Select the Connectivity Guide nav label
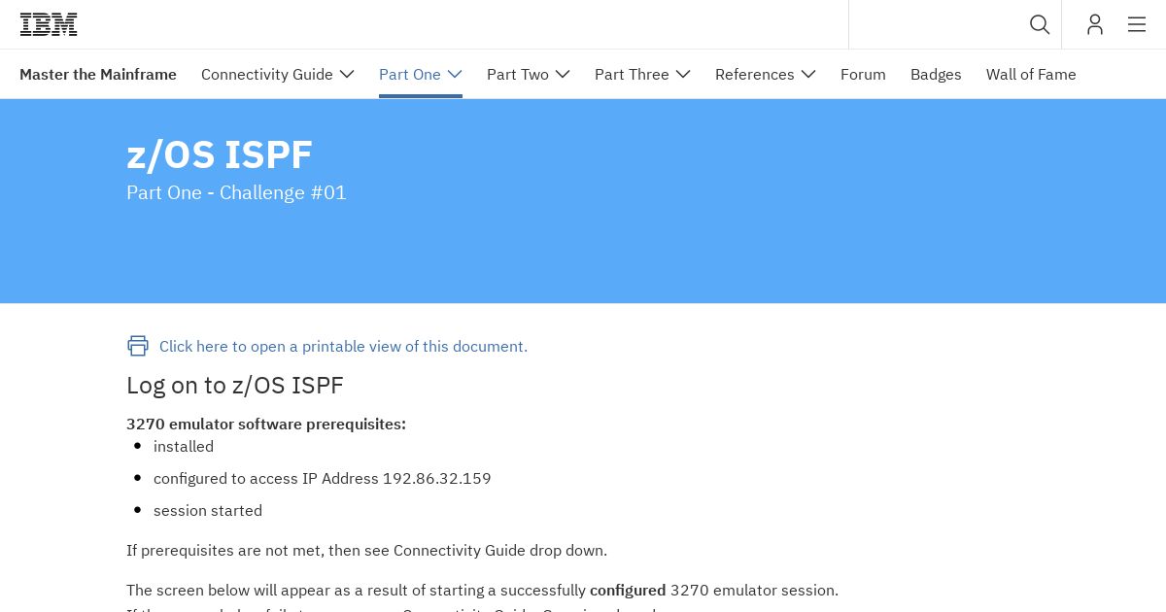 [267, 74]
